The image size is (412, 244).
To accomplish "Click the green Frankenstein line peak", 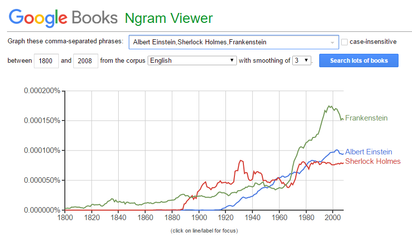I will [329, 106].
